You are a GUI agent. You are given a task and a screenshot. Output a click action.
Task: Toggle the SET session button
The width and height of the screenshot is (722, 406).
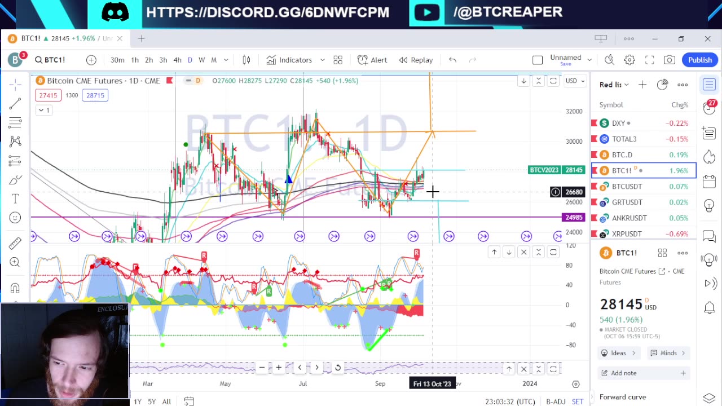[x=578, y=401]
